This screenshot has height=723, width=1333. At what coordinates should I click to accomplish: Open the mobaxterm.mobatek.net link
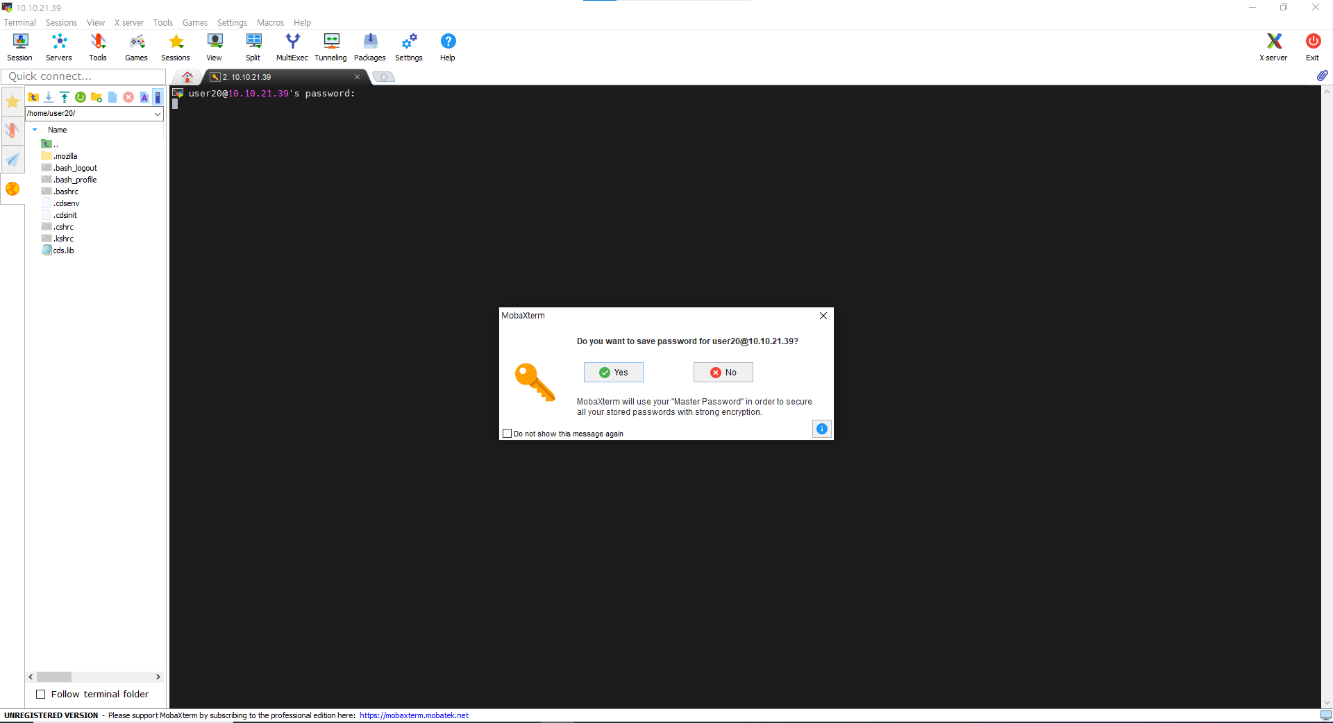point(414,715)
